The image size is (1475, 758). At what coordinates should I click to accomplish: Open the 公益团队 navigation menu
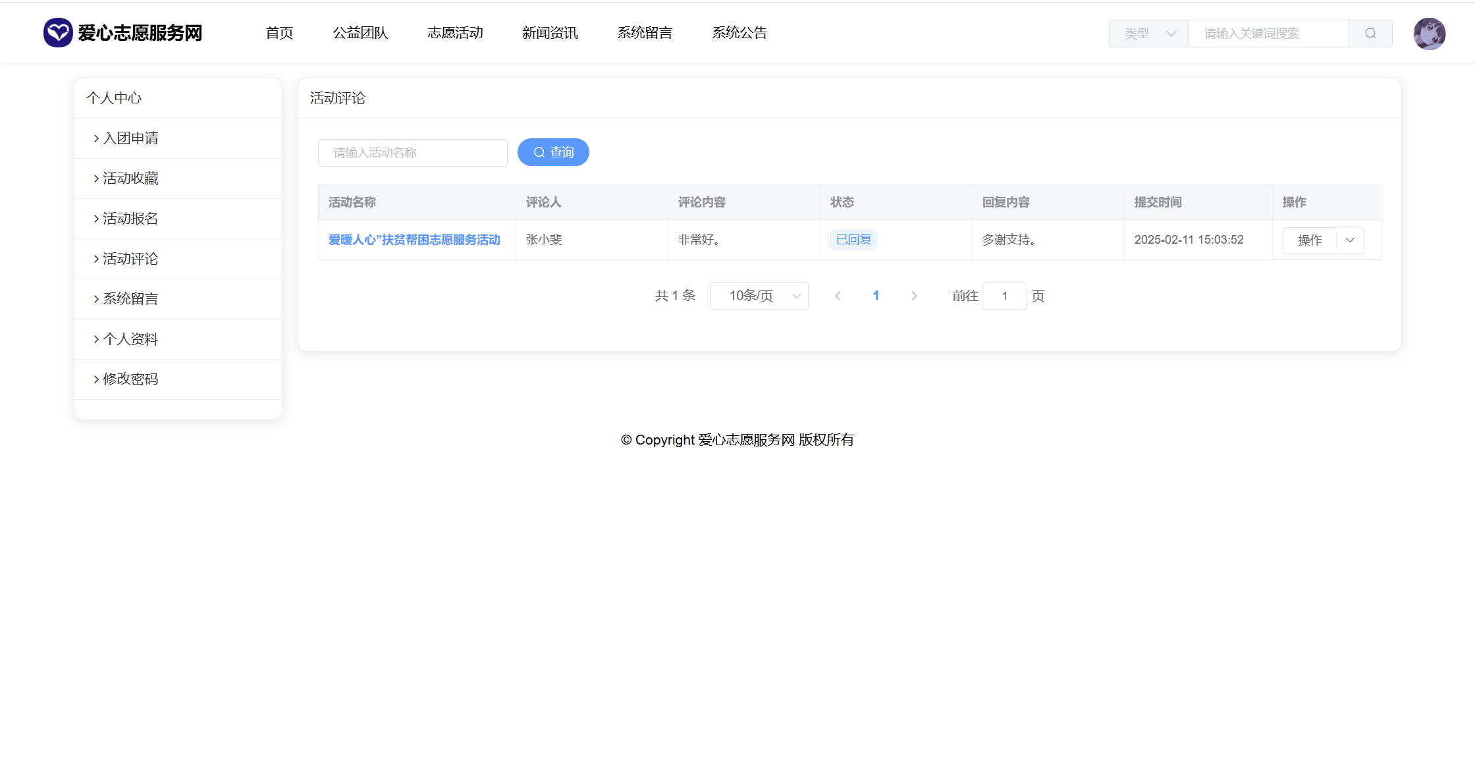pos(360,33)
